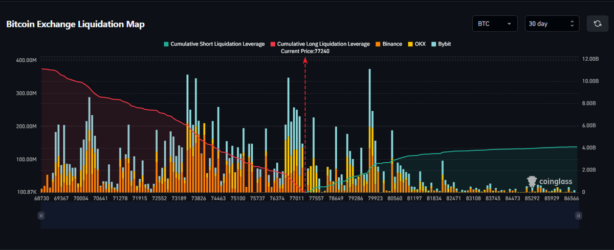Click the red long leverage legend swatch
Image resolution: width=614 pixels, height=250 pixels.
(x=273, y=44)
